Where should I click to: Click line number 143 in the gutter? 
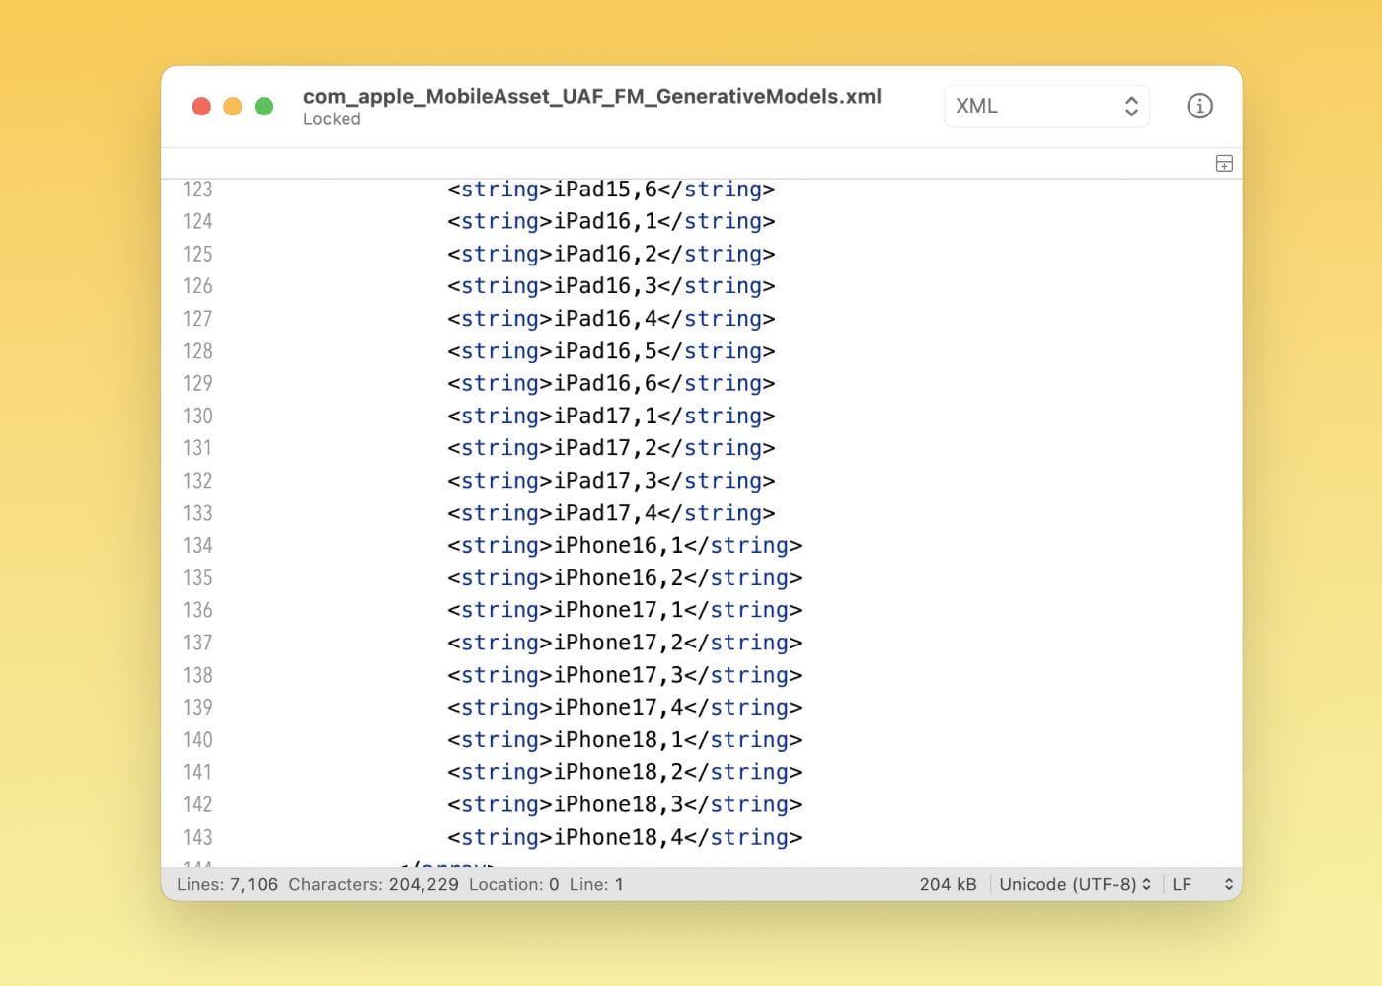[197, 837]
